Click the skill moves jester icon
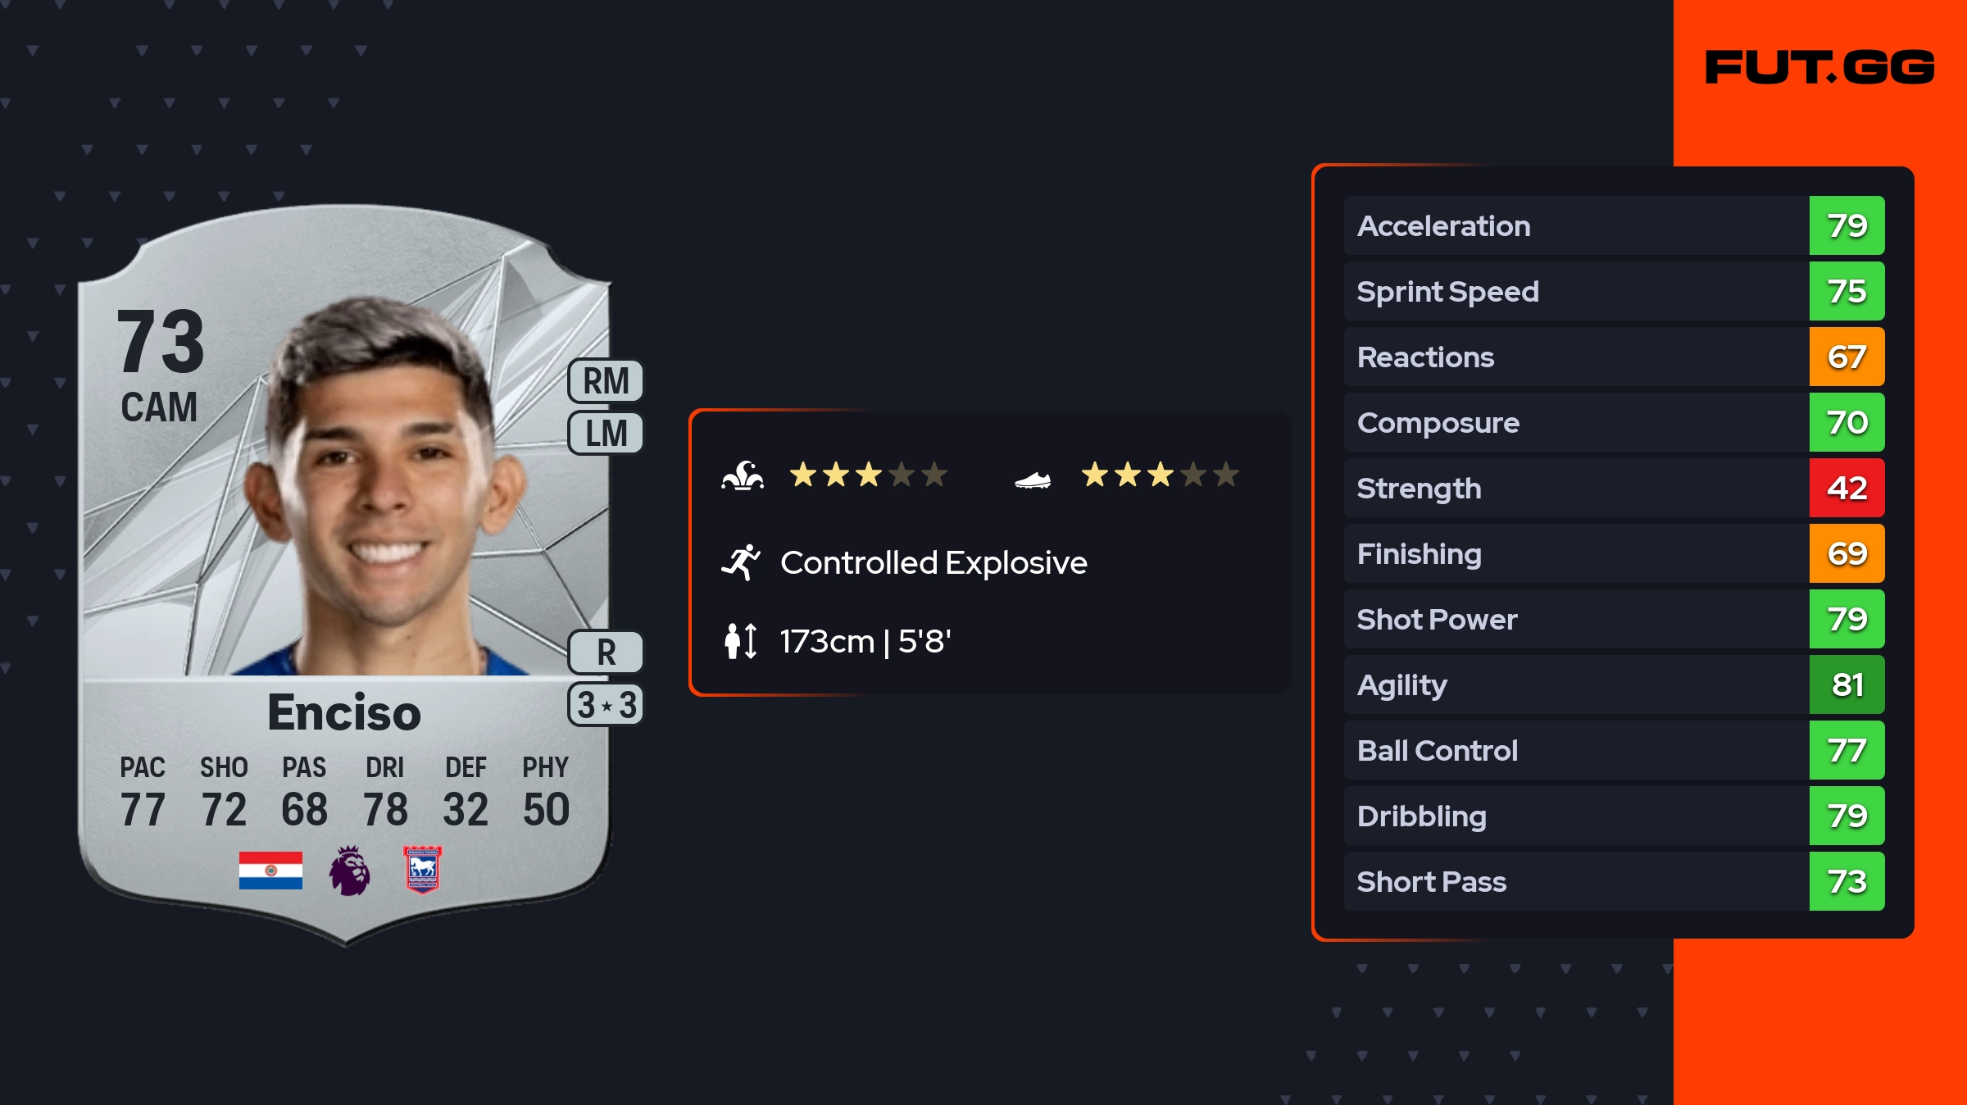Screen dimensions: 1967x1105 pos(743,475)
